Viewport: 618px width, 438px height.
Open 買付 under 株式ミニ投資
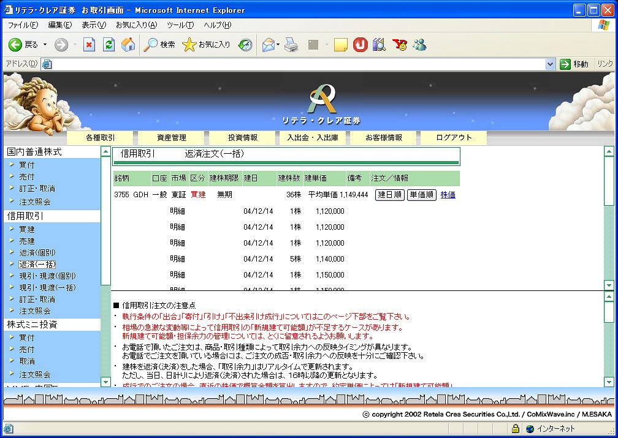pyautogui.click(x=27, y=338)
